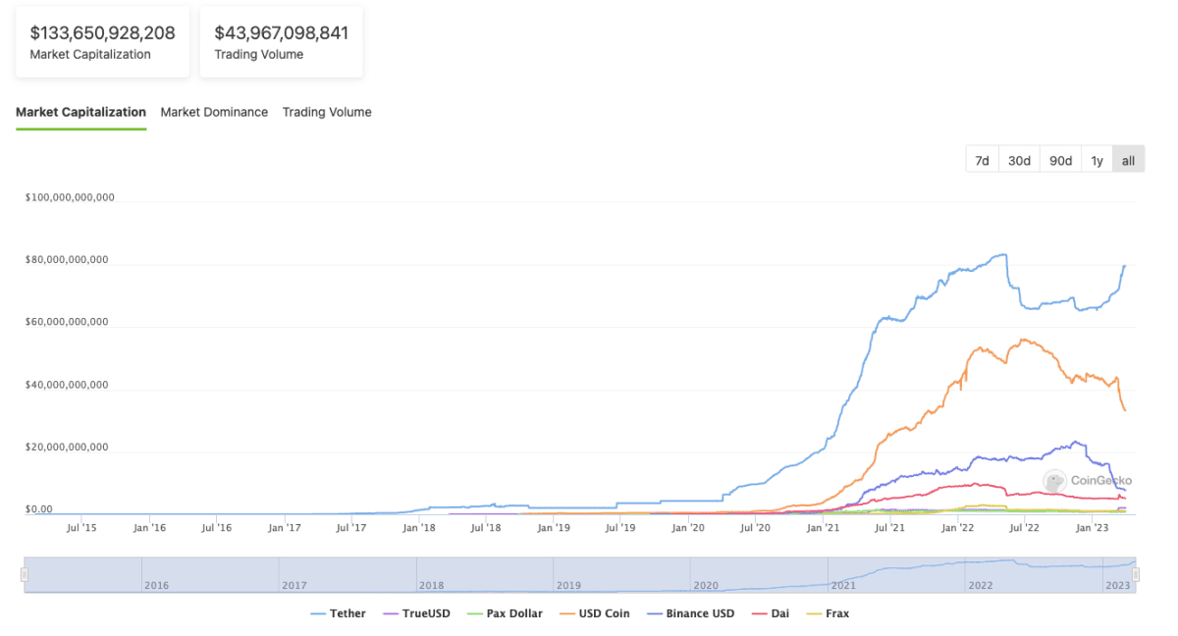The image size is (1178, 636).
Task: Click the 2023 label in range navigator
Action: 1118,585
